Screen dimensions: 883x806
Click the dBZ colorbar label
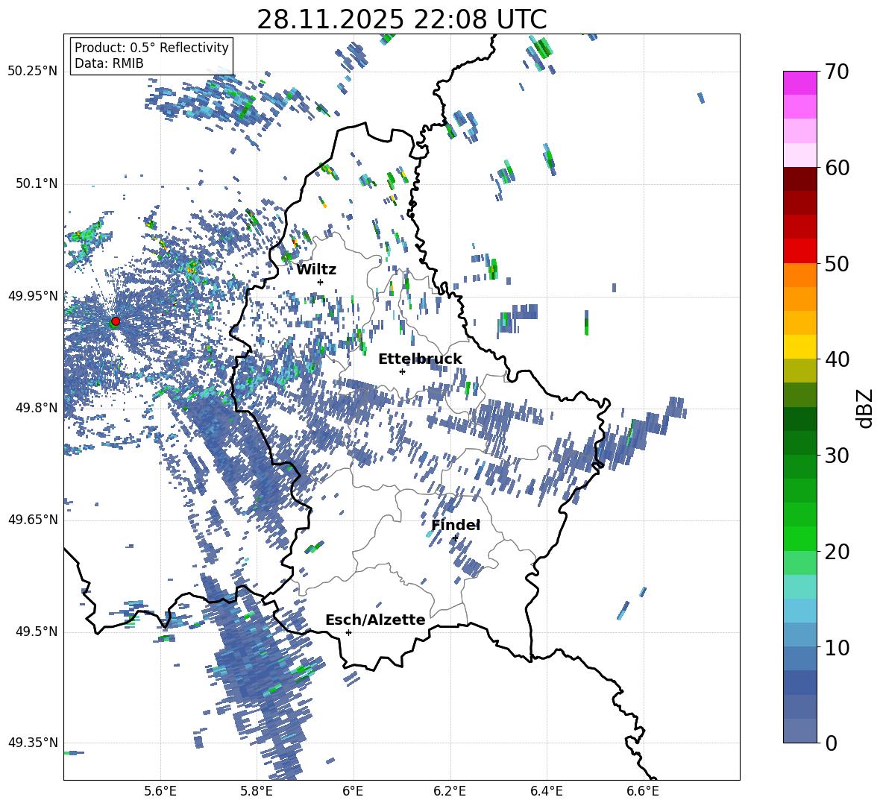click(866, 408)
